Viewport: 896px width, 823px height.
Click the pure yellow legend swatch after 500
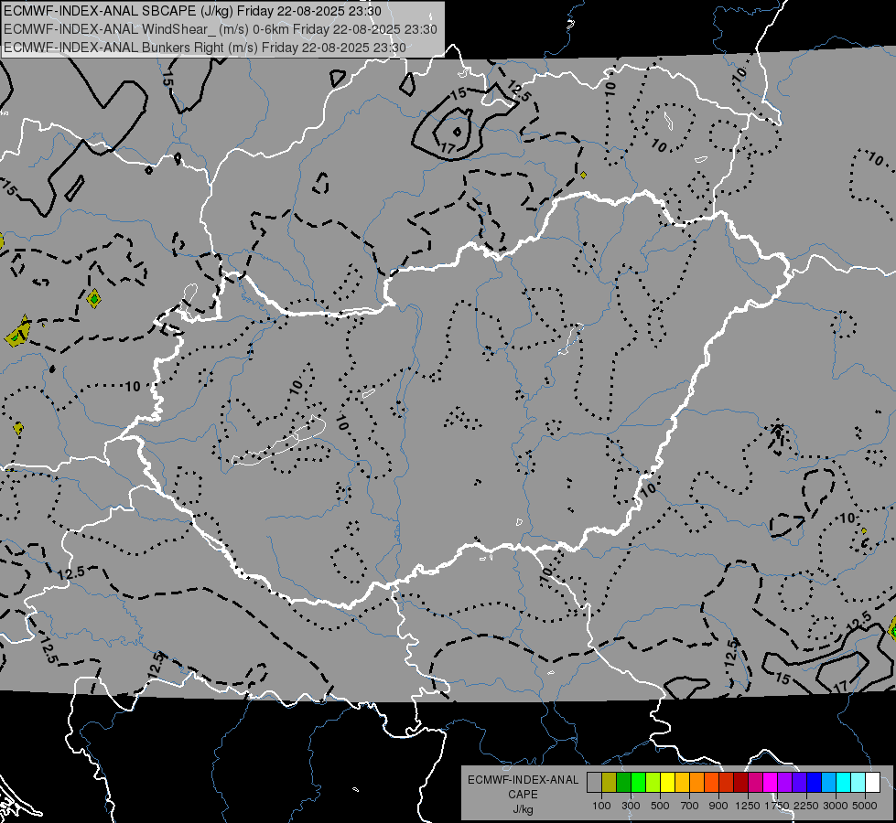pos(667,782)
